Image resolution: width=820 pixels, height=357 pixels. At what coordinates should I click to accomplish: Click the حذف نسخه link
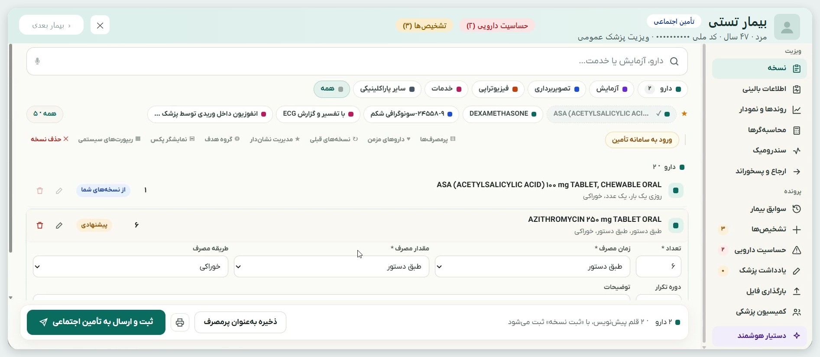(x=50, y=139)
